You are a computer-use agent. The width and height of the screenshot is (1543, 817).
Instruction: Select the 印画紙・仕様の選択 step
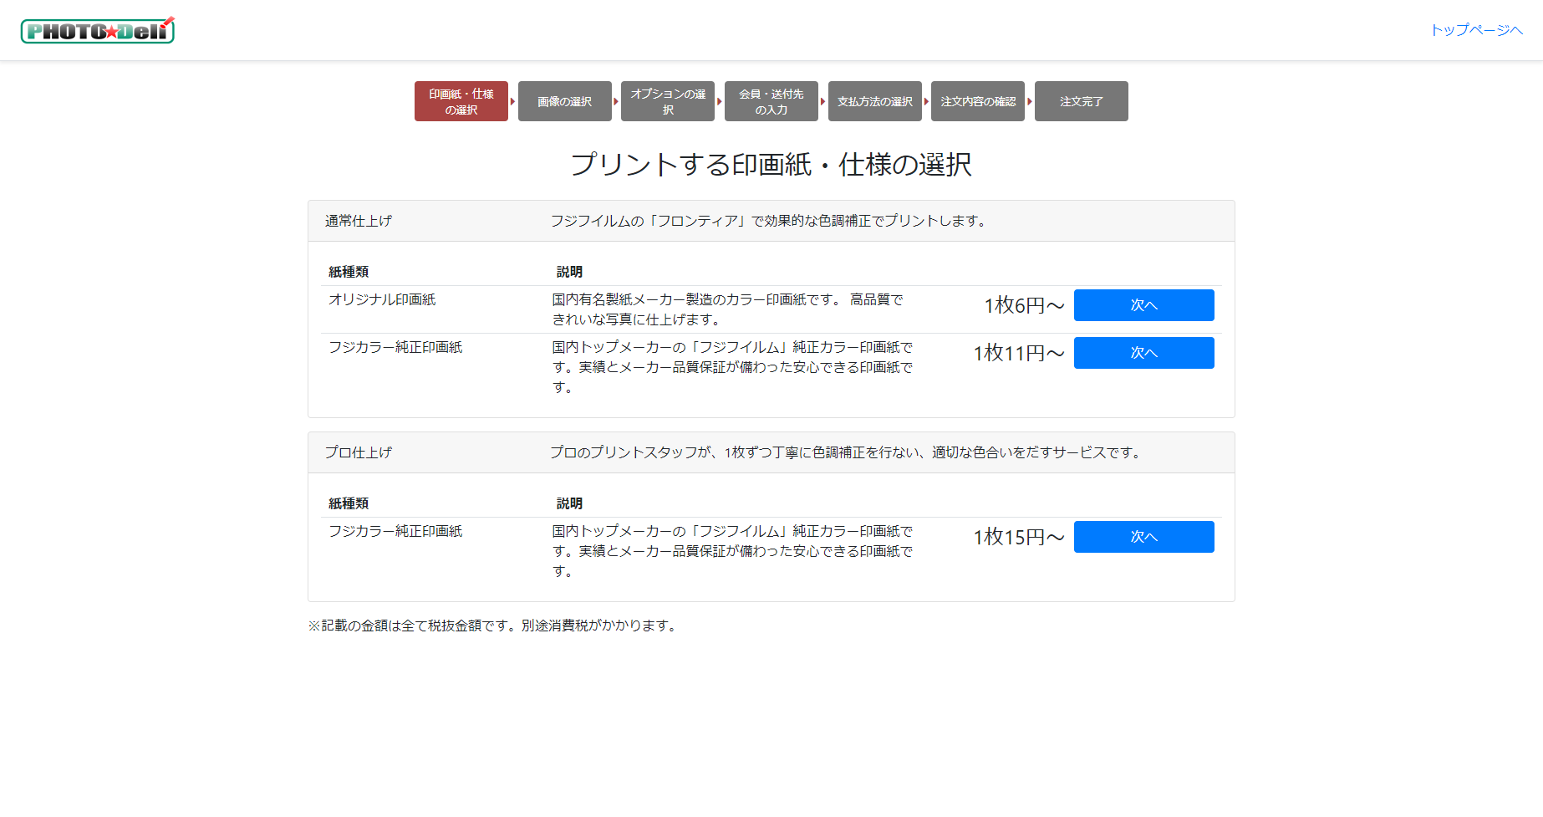coord(461,101)
